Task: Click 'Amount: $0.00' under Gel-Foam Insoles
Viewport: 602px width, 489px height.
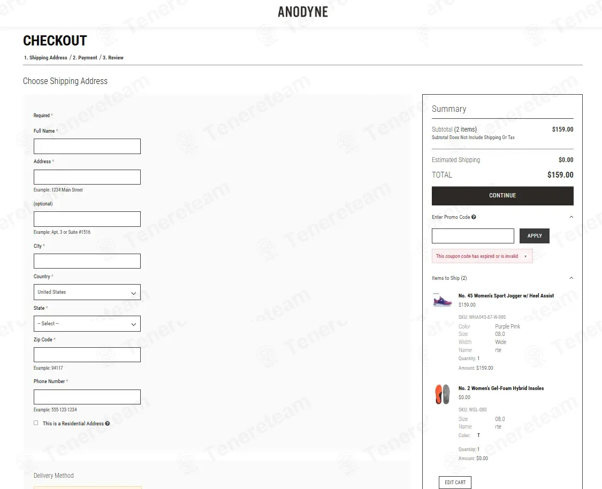Action: click(473, 459)
